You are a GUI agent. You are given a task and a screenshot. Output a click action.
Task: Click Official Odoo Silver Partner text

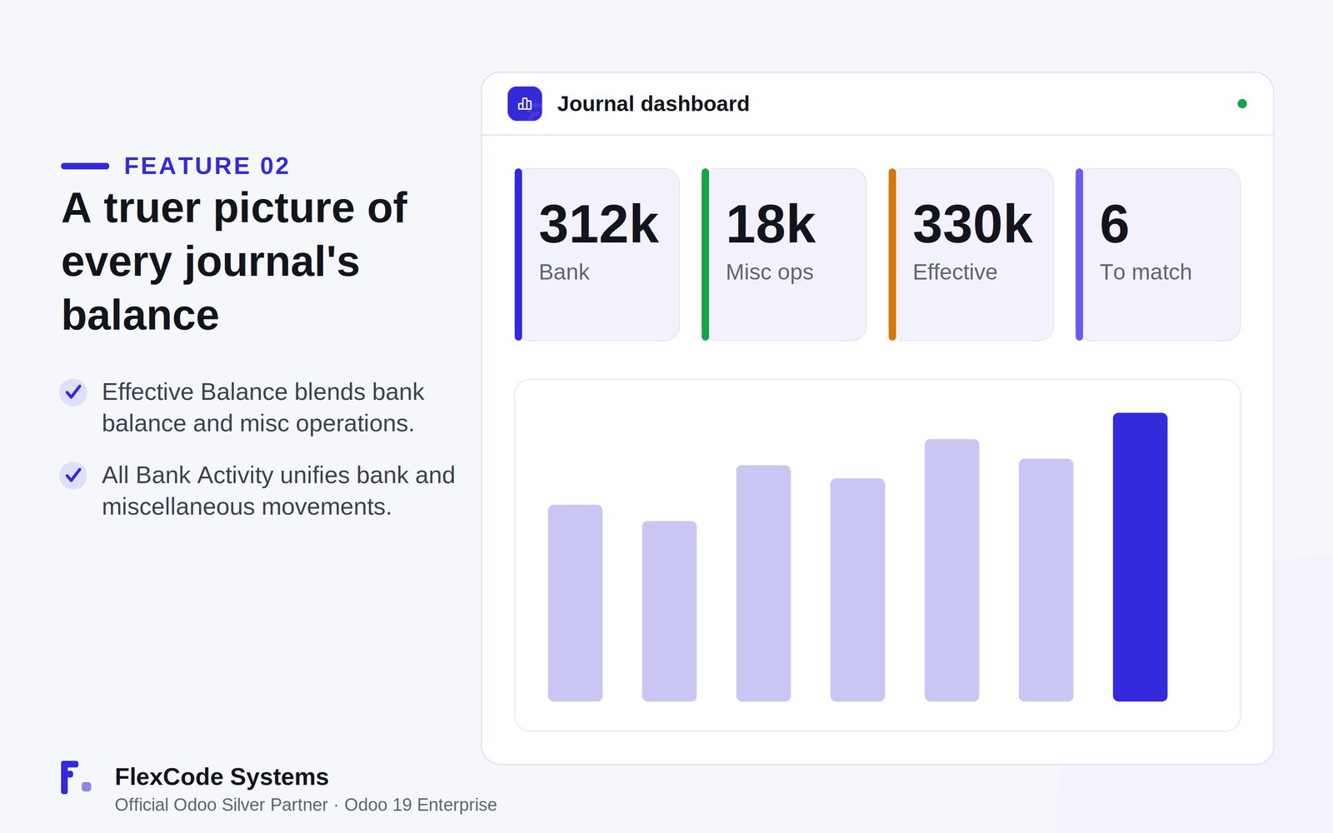click(x=222, y=805)
